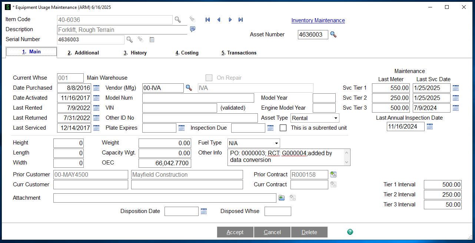Open Last Returned calendar picker

pyautogui.click(x=96, y=118)
